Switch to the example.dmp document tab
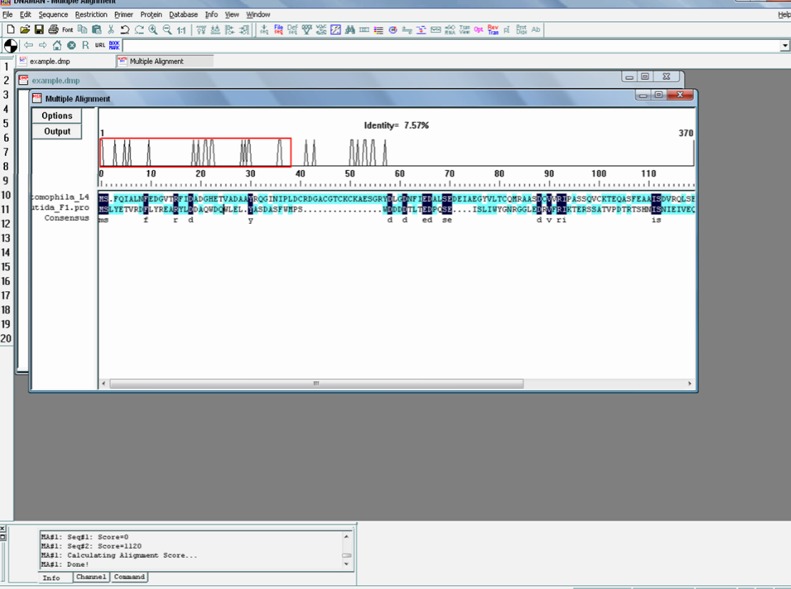 [x=66, y=61]
